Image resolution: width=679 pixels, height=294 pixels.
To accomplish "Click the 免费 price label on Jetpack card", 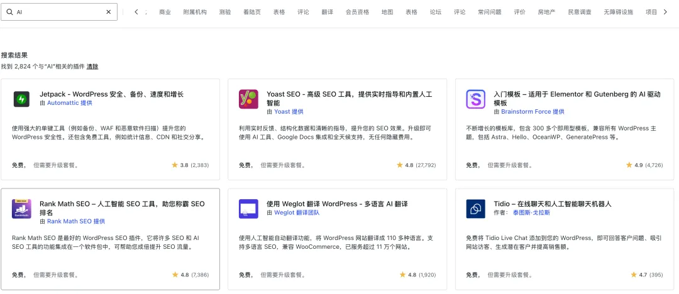I will (18, 165).
